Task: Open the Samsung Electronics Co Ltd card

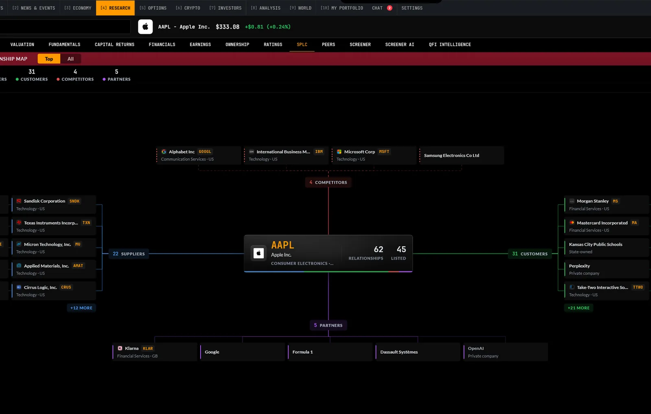Action: coord(461,156)
